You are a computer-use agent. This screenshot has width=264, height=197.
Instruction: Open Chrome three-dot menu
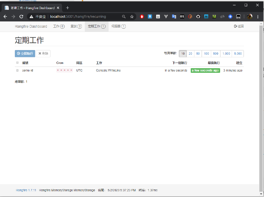coord(258,16)
